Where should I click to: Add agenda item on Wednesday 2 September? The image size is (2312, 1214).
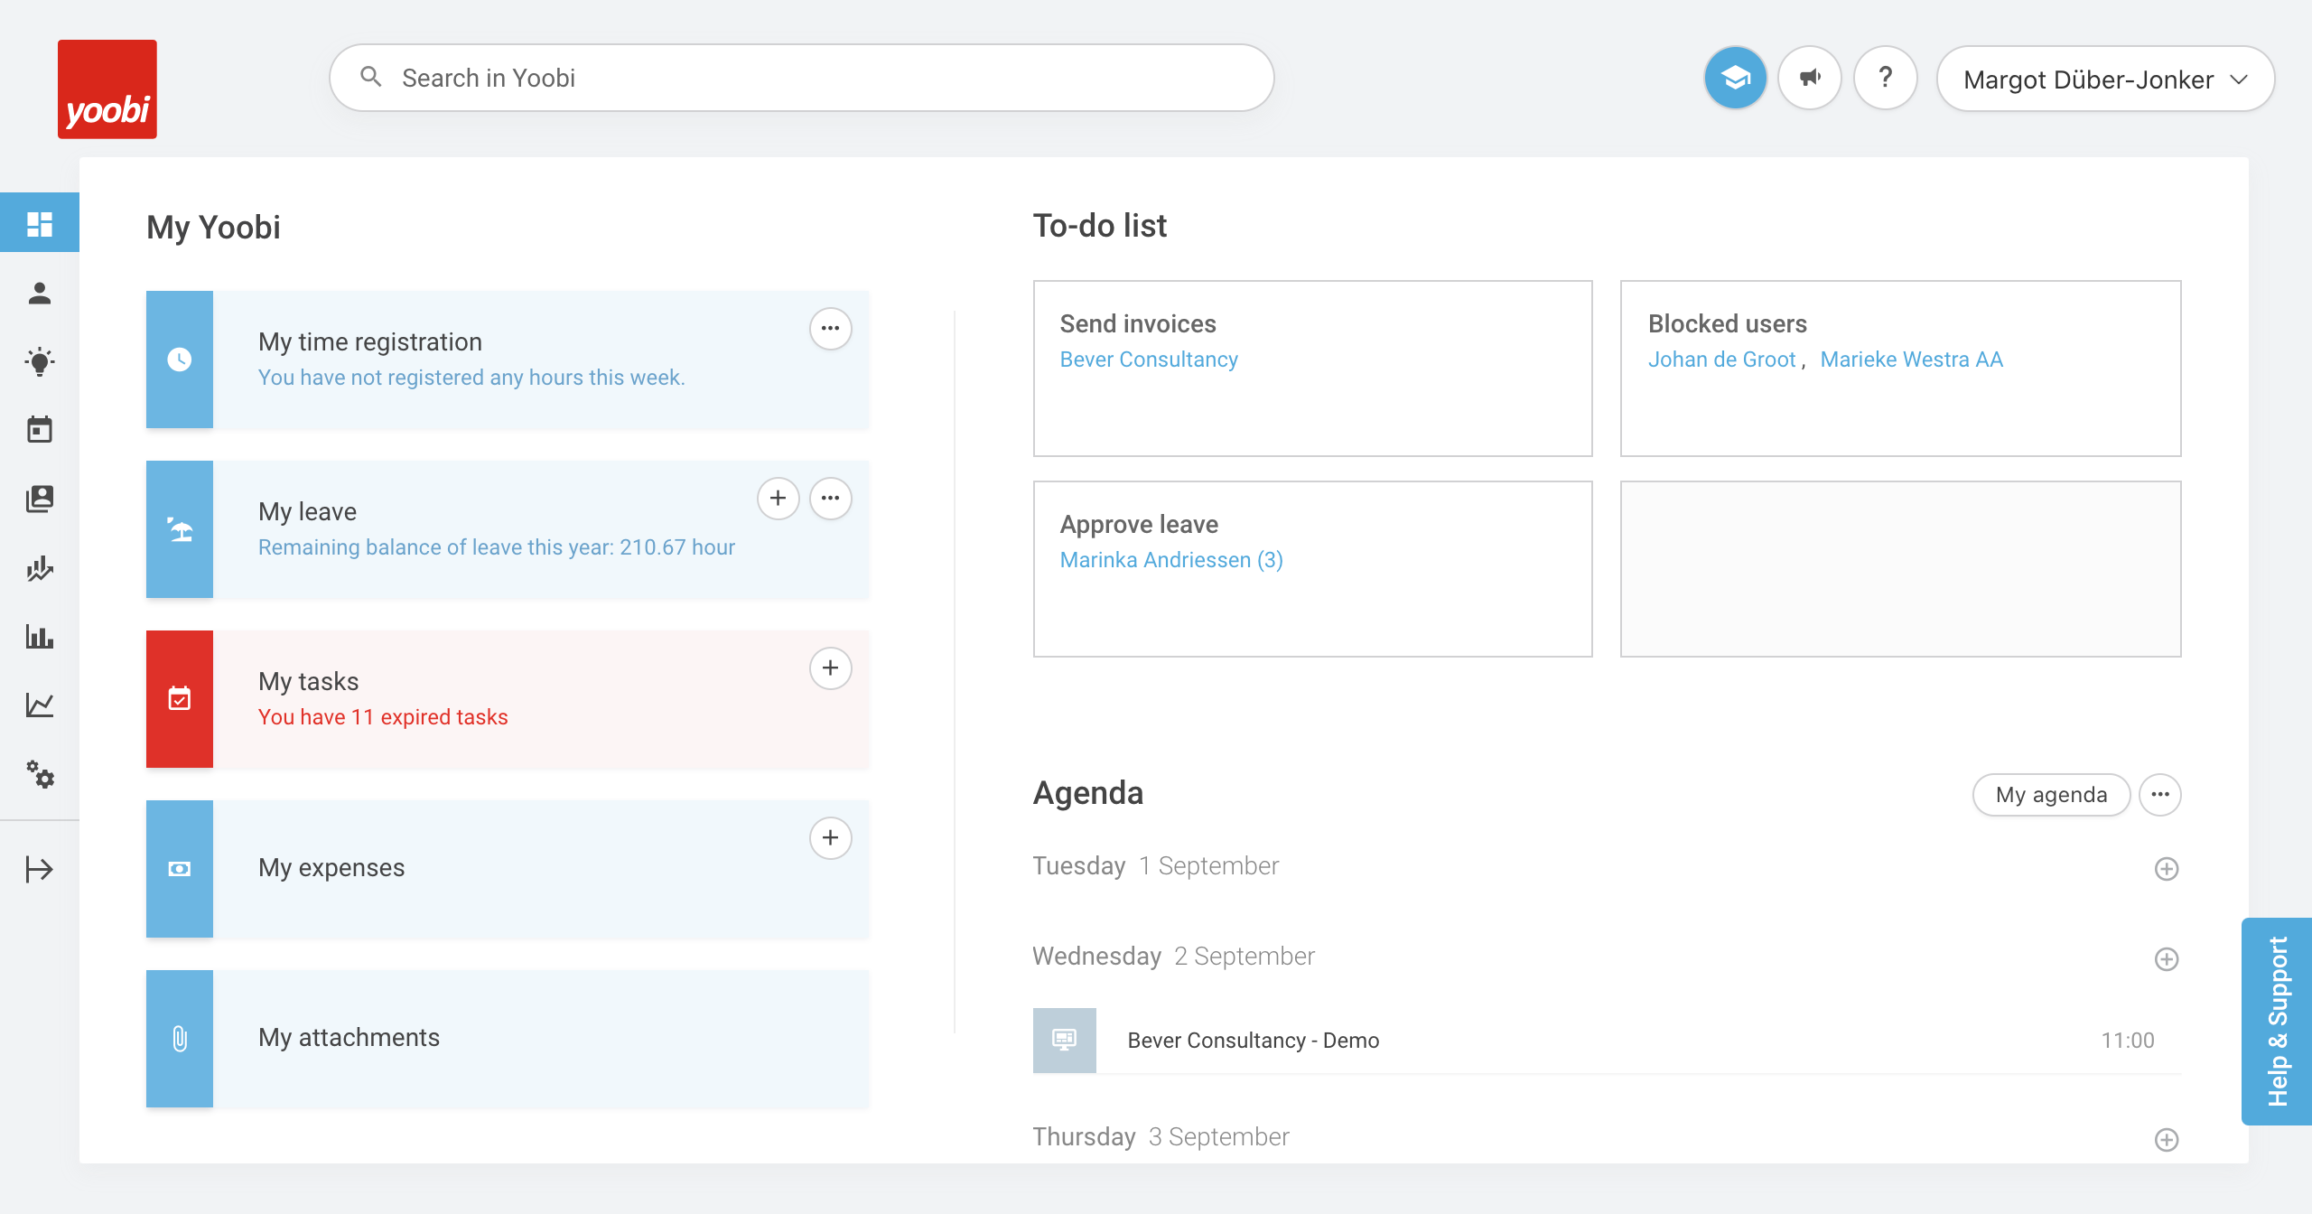[2167, 959]
